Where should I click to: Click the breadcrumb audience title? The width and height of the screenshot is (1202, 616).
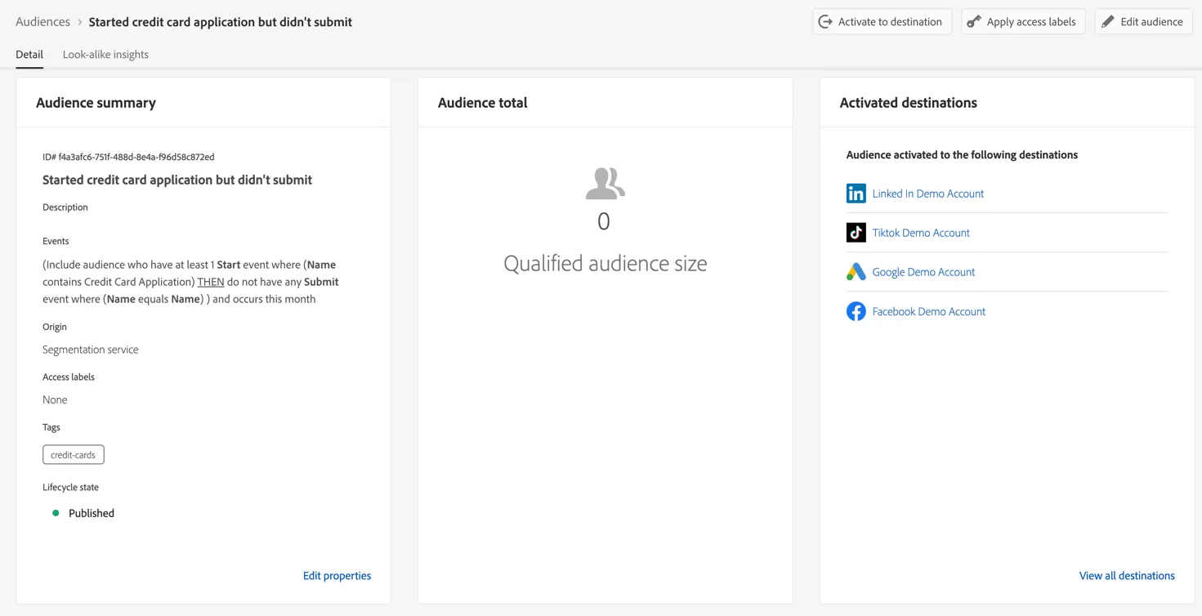coord(221,22)
